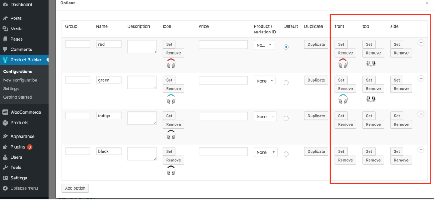The height and width of the screenshot is (201, 434).
Task: Click the Price field for red
Action: tap(223, 44)
